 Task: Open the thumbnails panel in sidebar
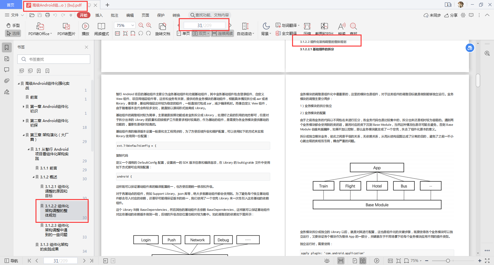coord(7,59)
